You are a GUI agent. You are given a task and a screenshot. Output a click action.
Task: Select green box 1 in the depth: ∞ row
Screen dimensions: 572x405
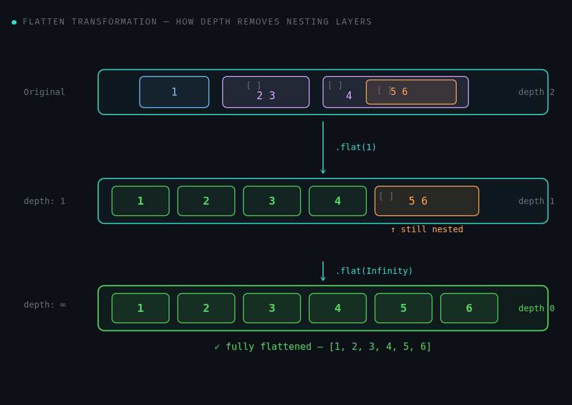pos(140,308)
